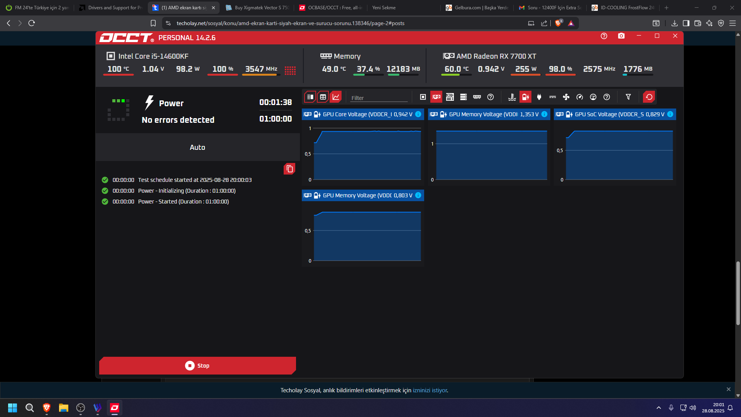Image resolution: width=741 pixels, height=417 pixels.
Task: Click the funnel filter icon
Action: tap(628, 97)
